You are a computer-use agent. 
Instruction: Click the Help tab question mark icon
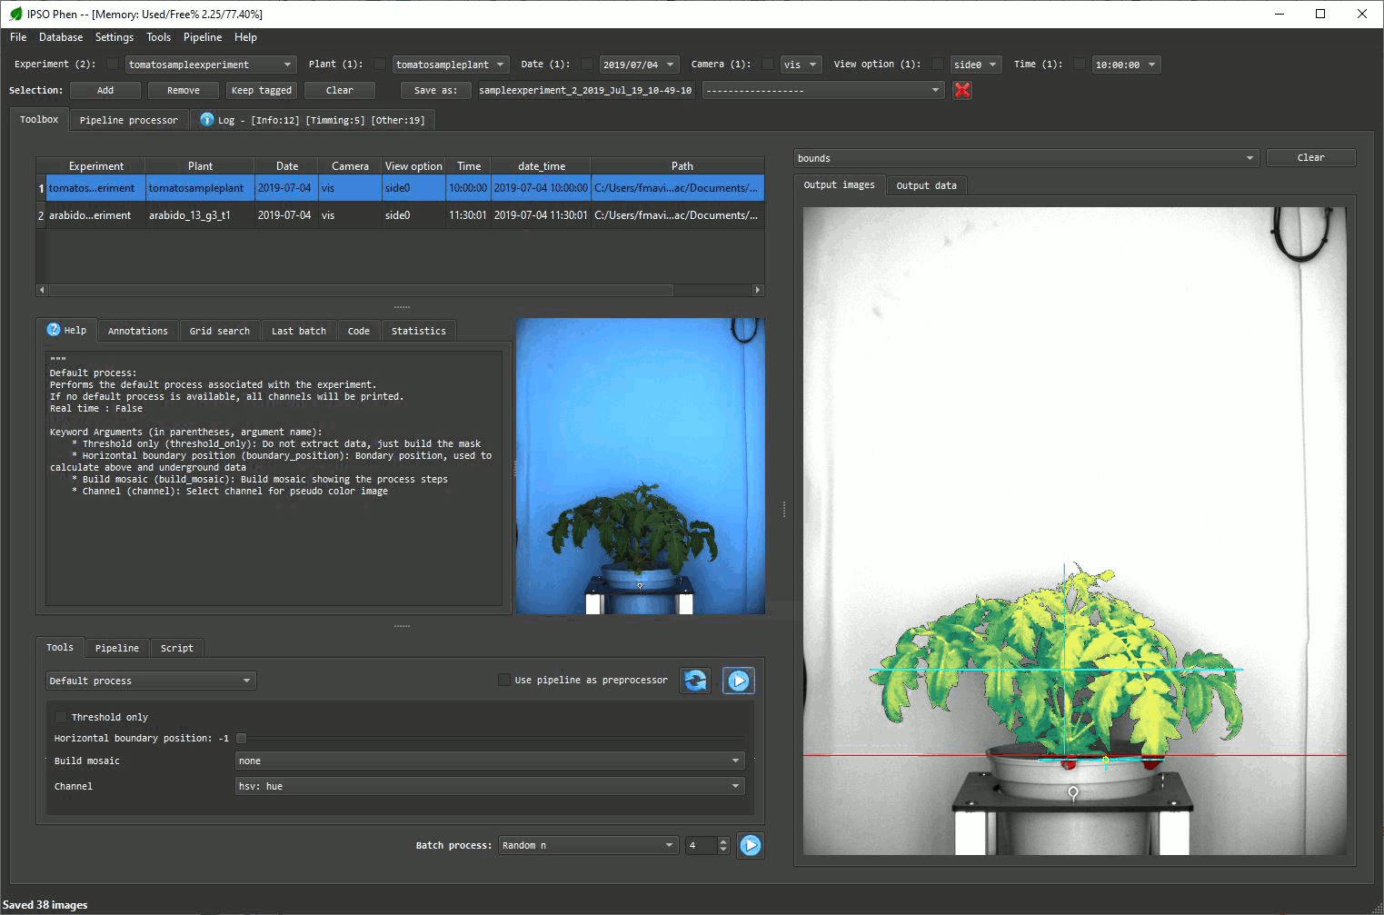tap(55, 330)
